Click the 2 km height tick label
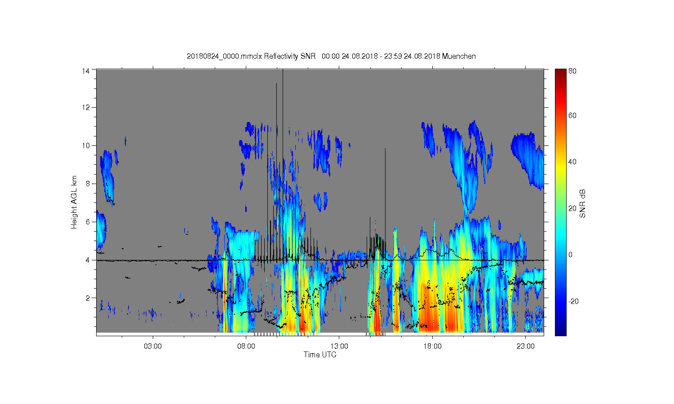The image size is (674, 404). [x=88, y=298]
